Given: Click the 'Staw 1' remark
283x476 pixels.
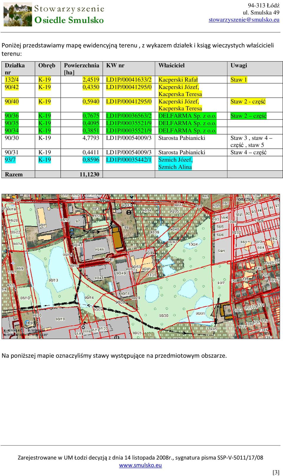Looking at the screenshot, I should (239, 80).
